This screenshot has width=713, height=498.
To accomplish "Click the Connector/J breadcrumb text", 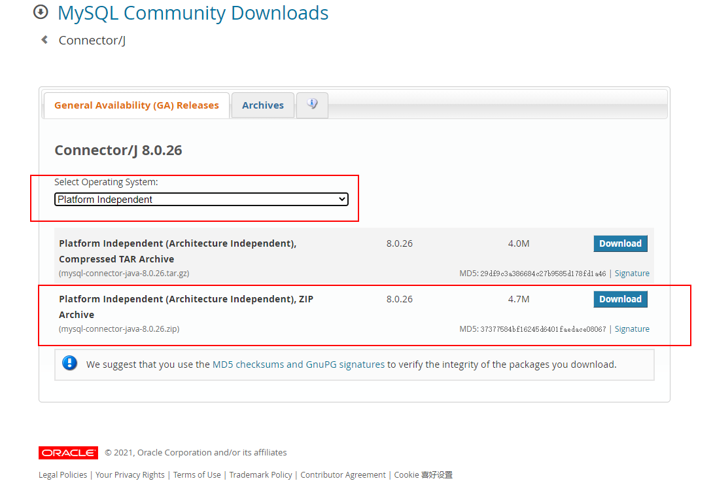I will pyautogui.click(x=92, y=41).
